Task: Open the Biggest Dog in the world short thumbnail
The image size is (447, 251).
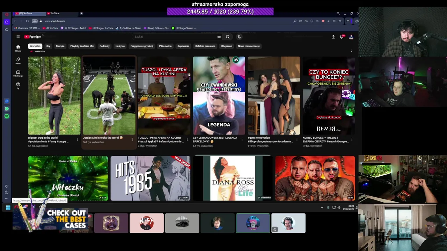Action: pyautogui.click(x=54, y=96)
